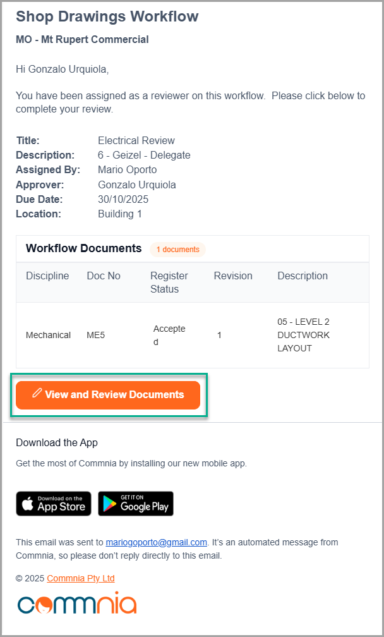Screen dimensions: 384x637
Task: Click the Level 2 Ductwork Layout description
Action: click(303, 335)
